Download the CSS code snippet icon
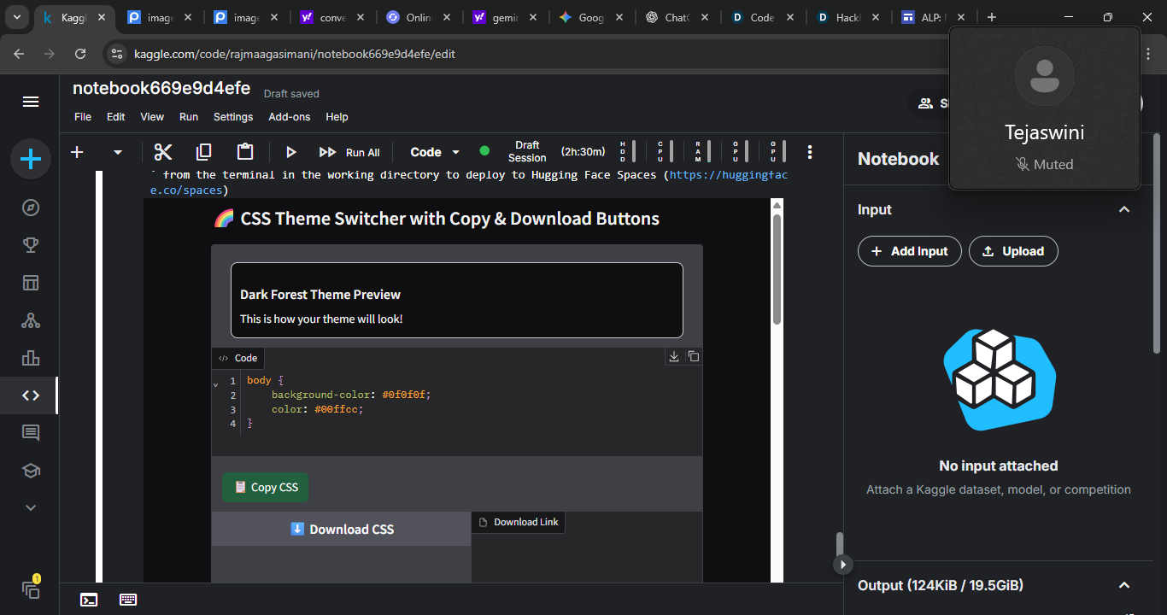 coord(674,356)
